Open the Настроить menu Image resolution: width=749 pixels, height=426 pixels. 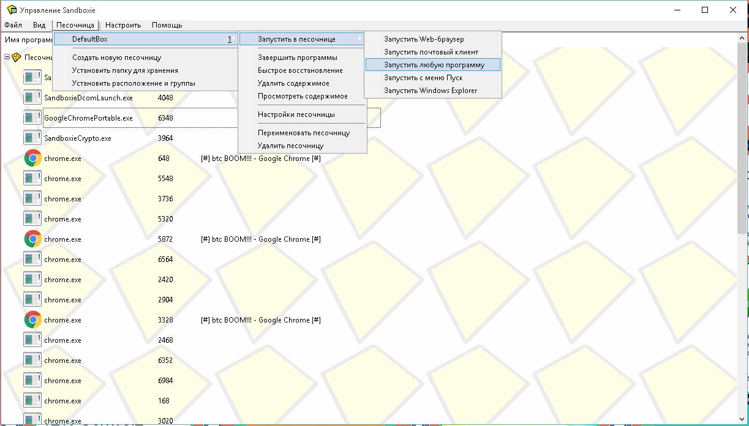[x=123, y=25]
